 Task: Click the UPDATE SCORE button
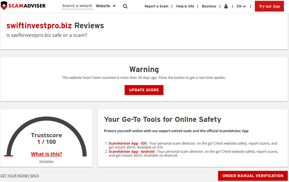pyautogui.click(x=144, y=90)
